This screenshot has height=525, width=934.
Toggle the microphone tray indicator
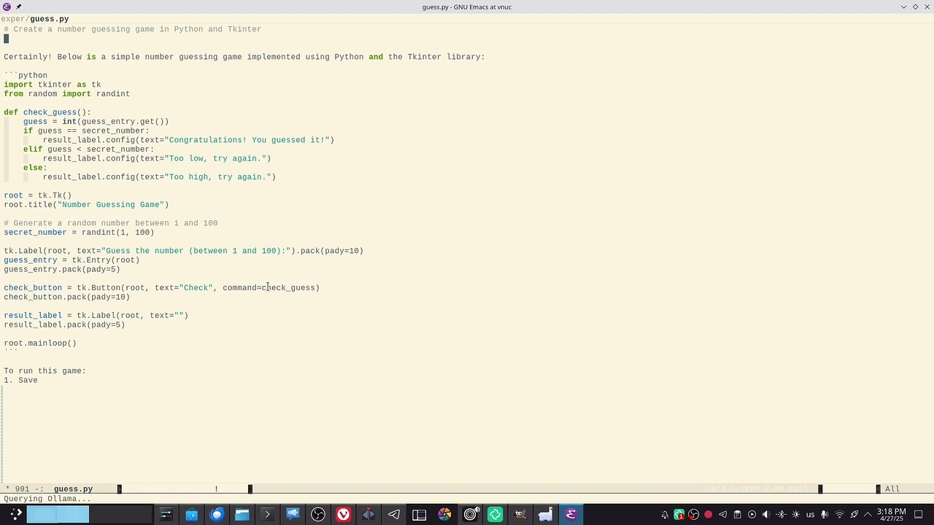pyautogui.click(x=824, y=515)
